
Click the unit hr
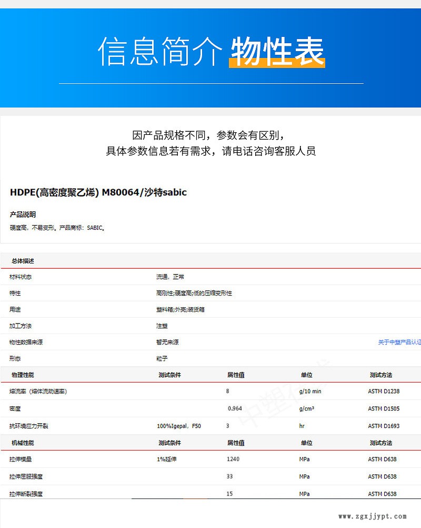pyautogui.click(x=302, y=426)
